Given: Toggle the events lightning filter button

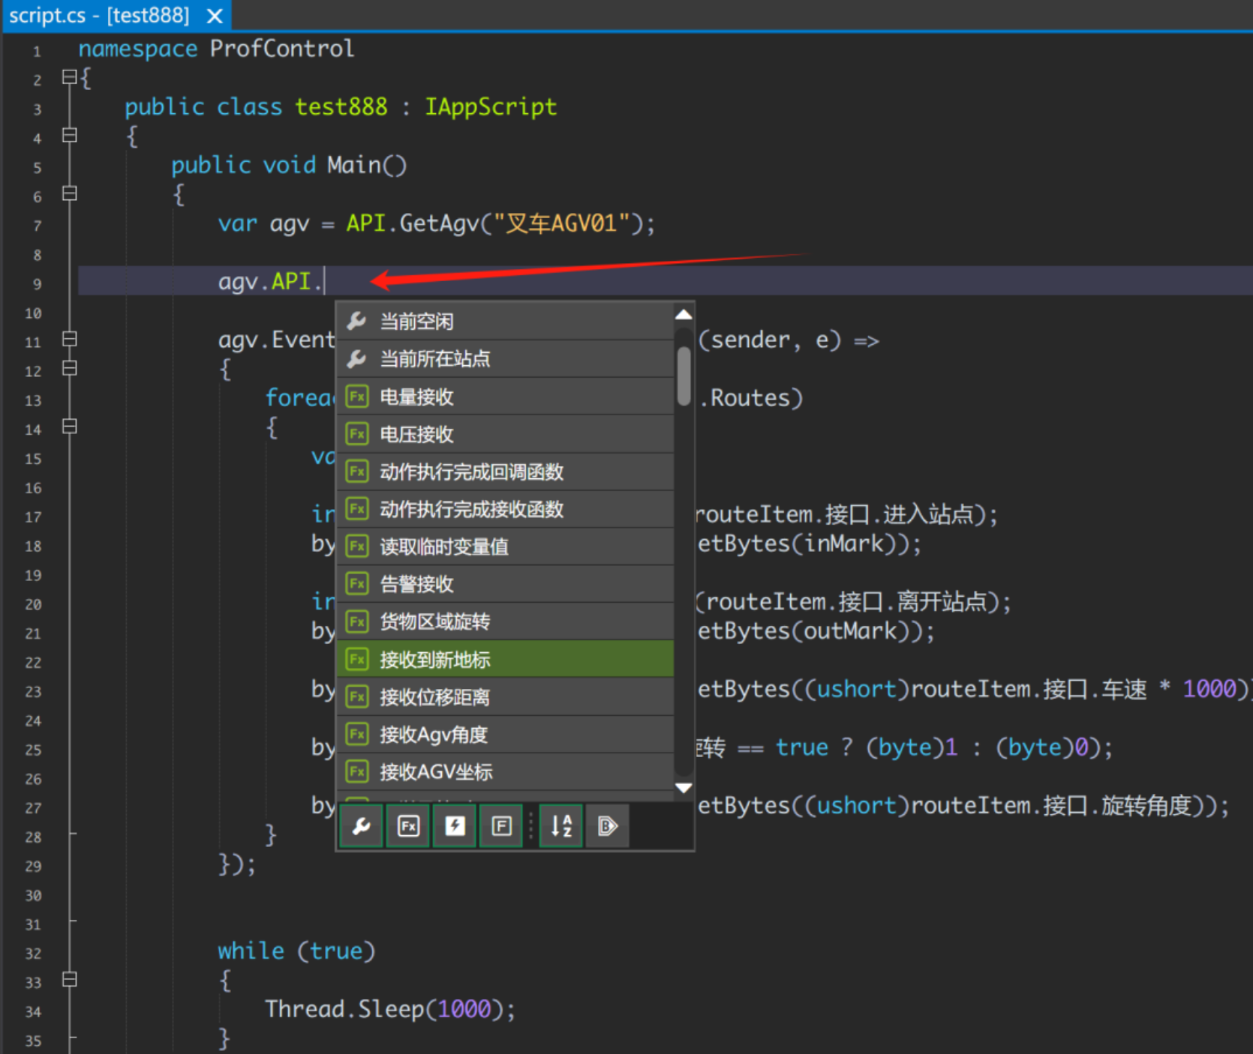Looking at the screenshot, I should coord(455,826).
